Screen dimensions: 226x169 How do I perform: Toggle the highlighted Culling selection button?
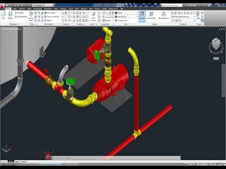pyautogui.click(x=142, y=16)
